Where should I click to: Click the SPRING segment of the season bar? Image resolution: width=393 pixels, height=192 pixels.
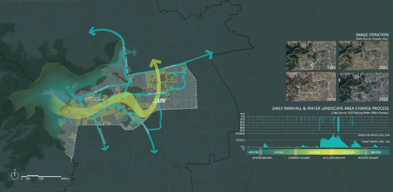pyautogui.click(x=279, y=152)
